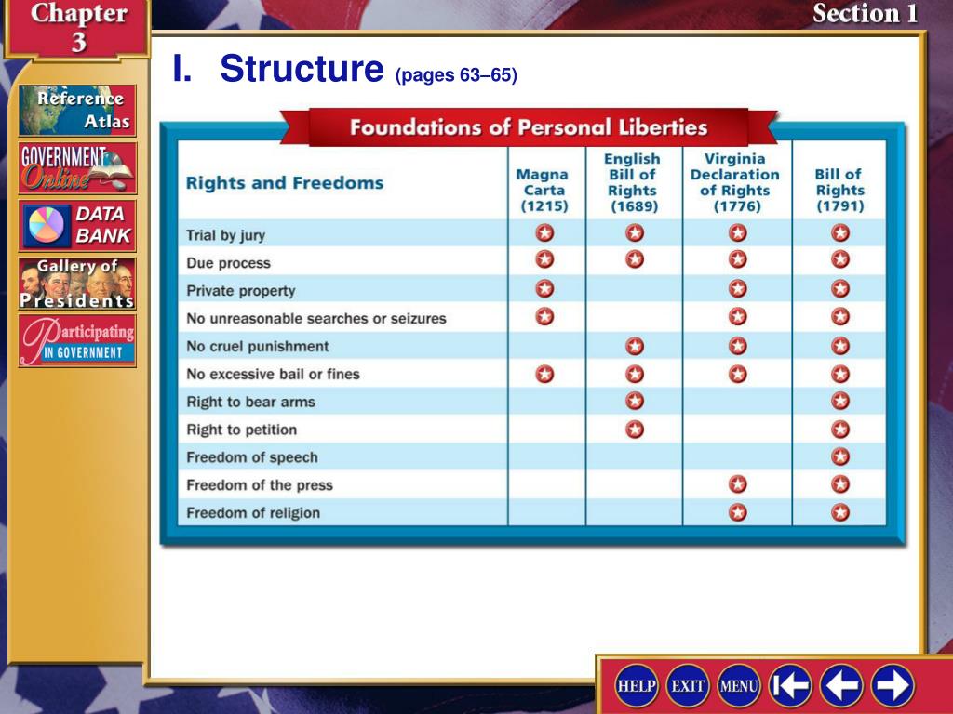This screenshot has height=714, width=953.
Task: Click Bill of Rights star for Freedom of speech
Action: 840,456
